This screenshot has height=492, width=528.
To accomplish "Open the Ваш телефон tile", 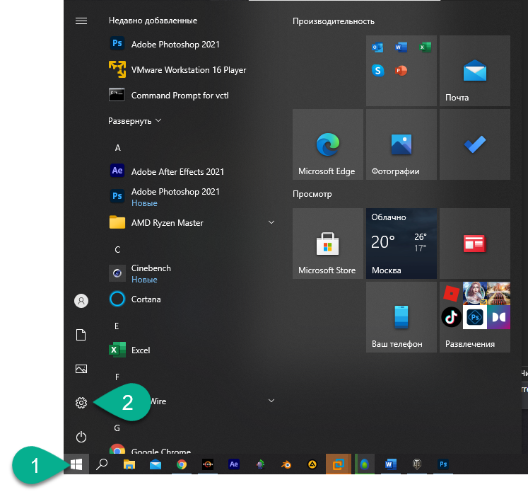I will point(401,317).
